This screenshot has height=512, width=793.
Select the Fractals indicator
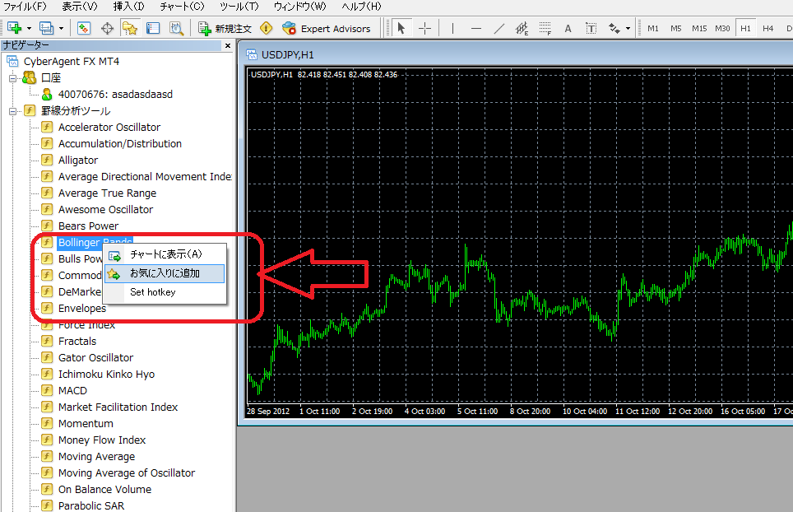[x=77, y=341]
